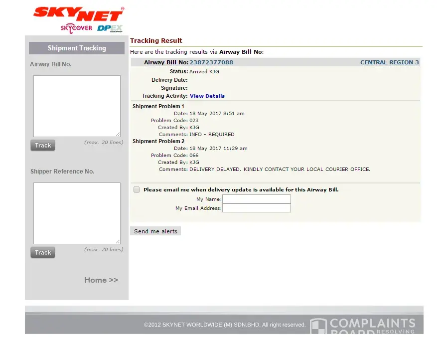Enable email me on delivery update checkbox
Viewport: 440px width, 350px height.
point(137,189)
